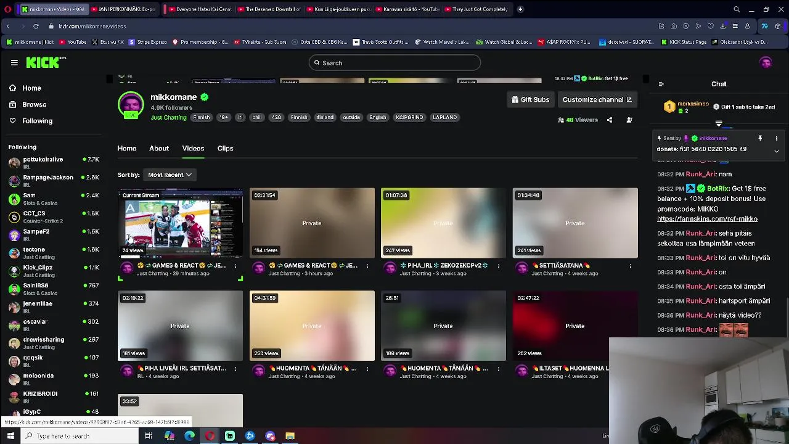
Task: Open options for the Current Stream video
Action: coord(235,266)
